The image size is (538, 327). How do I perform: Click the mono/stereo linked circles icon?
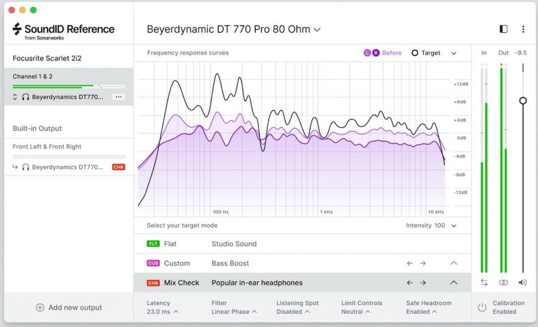pos(503,282)
